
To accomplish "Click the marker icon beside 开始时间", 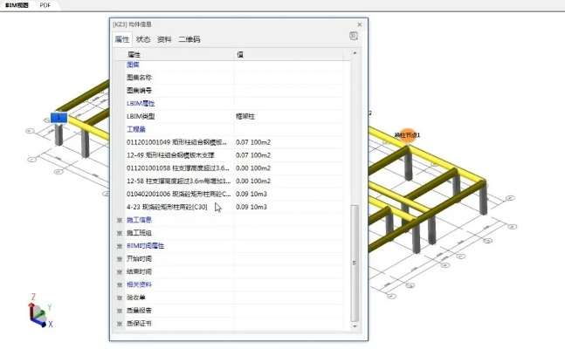I will [x=120, y=259].
